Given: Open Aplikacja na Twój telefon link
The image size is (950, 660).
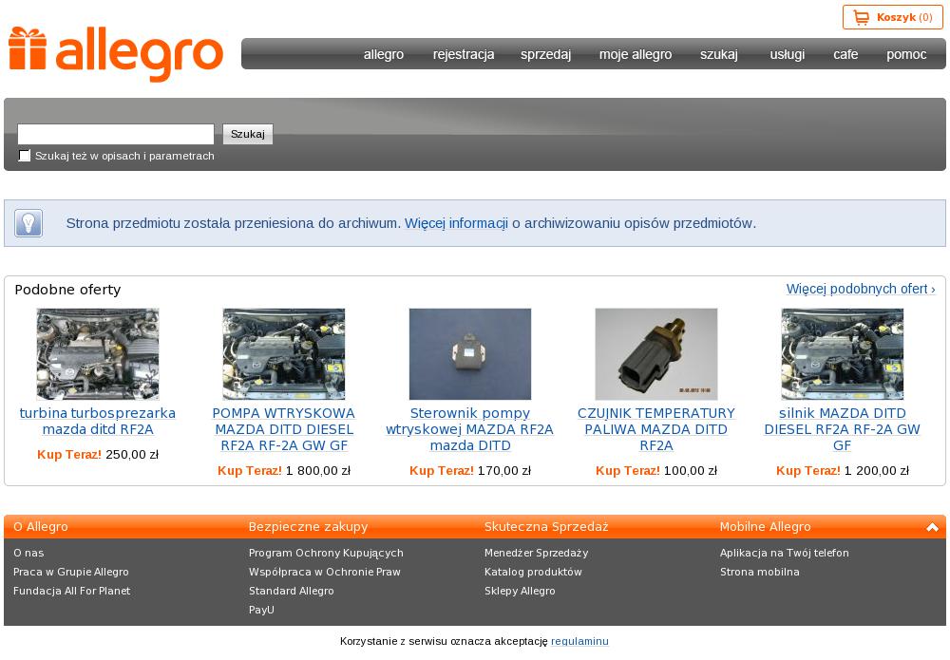Looking at the screenshot, I should [x=785, y=553].
